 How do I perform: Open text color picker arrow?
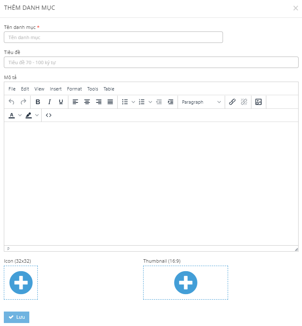pyautogui.click(x=20, y=115)
